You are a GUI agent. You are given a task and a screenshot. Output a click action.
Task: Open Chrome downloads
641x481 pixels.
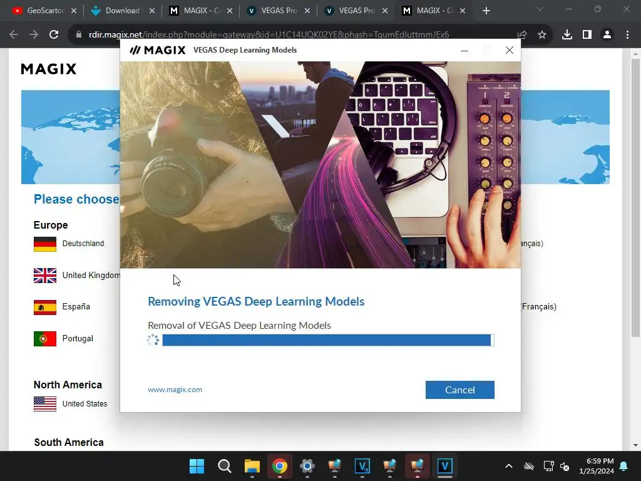point(567,35)
